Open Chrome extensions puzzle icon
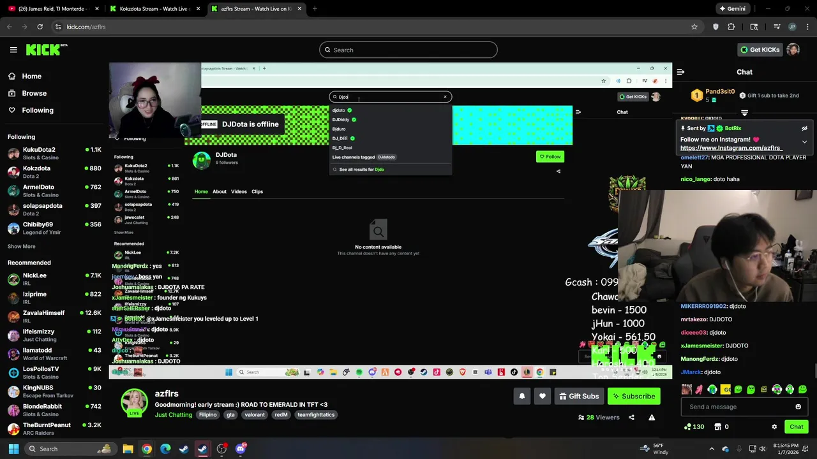Screen dimensions: 817x459 (x=731, y=27)
